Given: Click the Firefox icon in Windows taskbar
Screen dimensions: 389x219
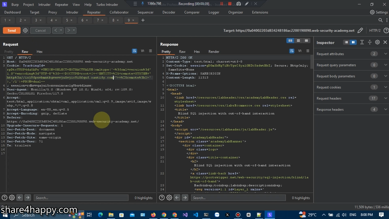Looking at the screenshot, I should pyautogui.click(x=153, y=215).
